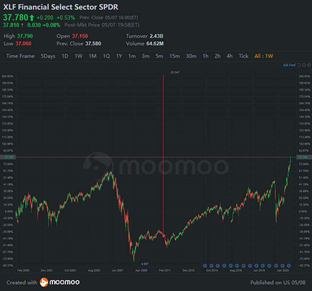Click the Jun 2007 date label
This screenshot has width=312, height=291.
point(117,271)
